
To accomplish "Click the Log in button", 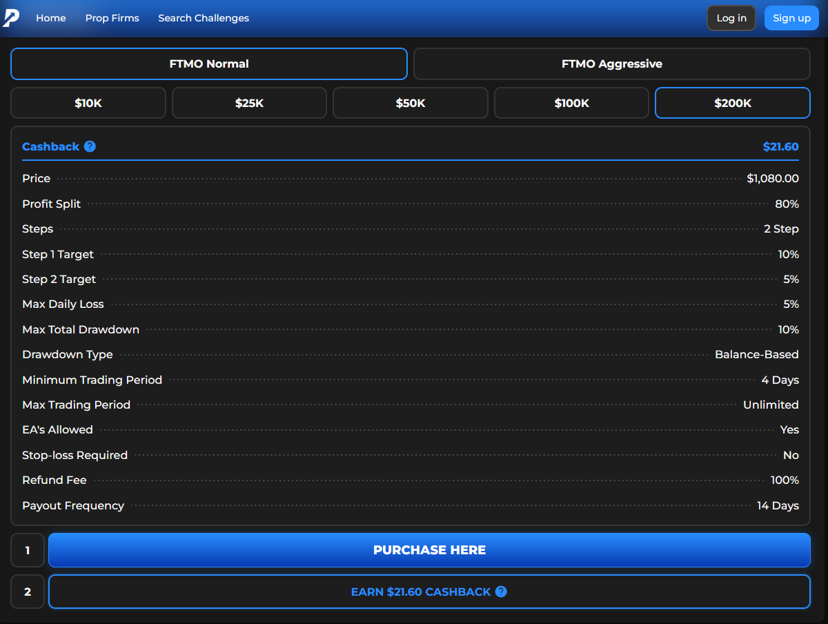I will click(x=731, y=18).
